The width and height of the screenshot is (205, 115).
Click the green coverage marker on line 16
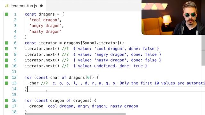pos(6,100)
